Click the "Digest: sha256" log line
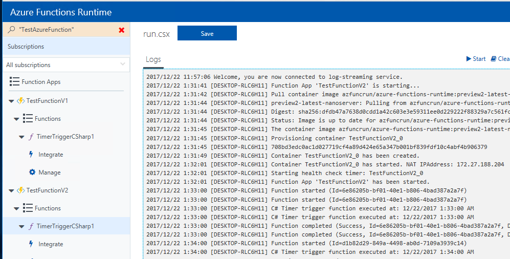The image size is (510, 259). point(328,112)
